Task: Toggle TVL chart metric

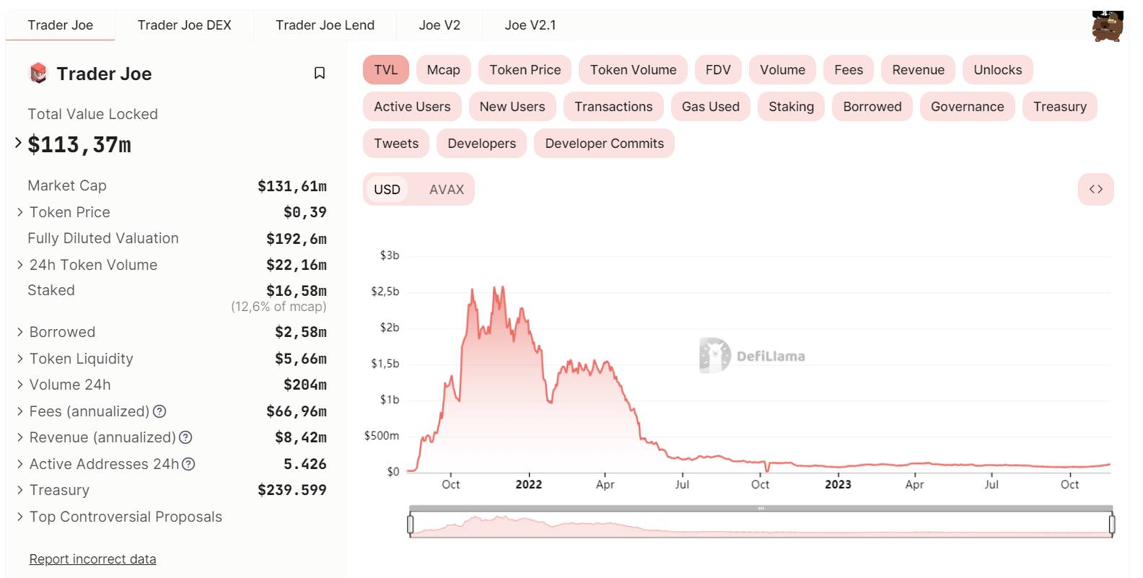Action: (x=386, y=70)
